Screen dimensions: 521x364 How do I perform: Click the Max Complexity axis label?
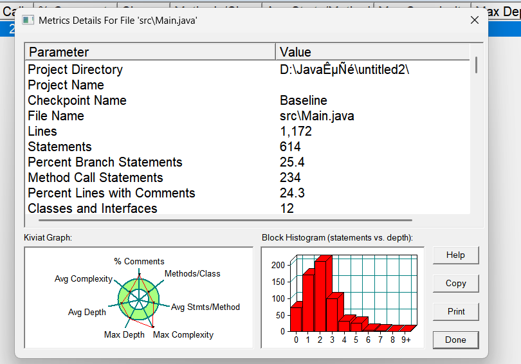183,335
